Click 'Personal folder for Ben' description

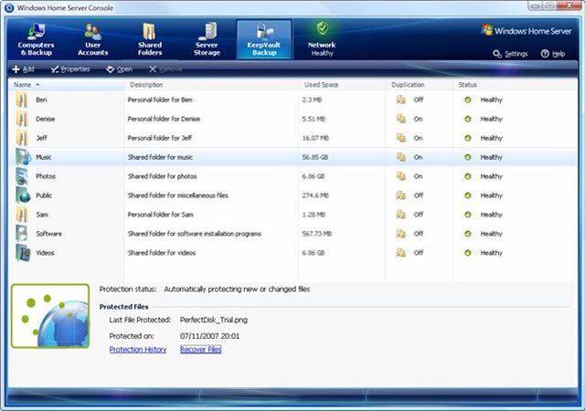(x=160, y=100)
